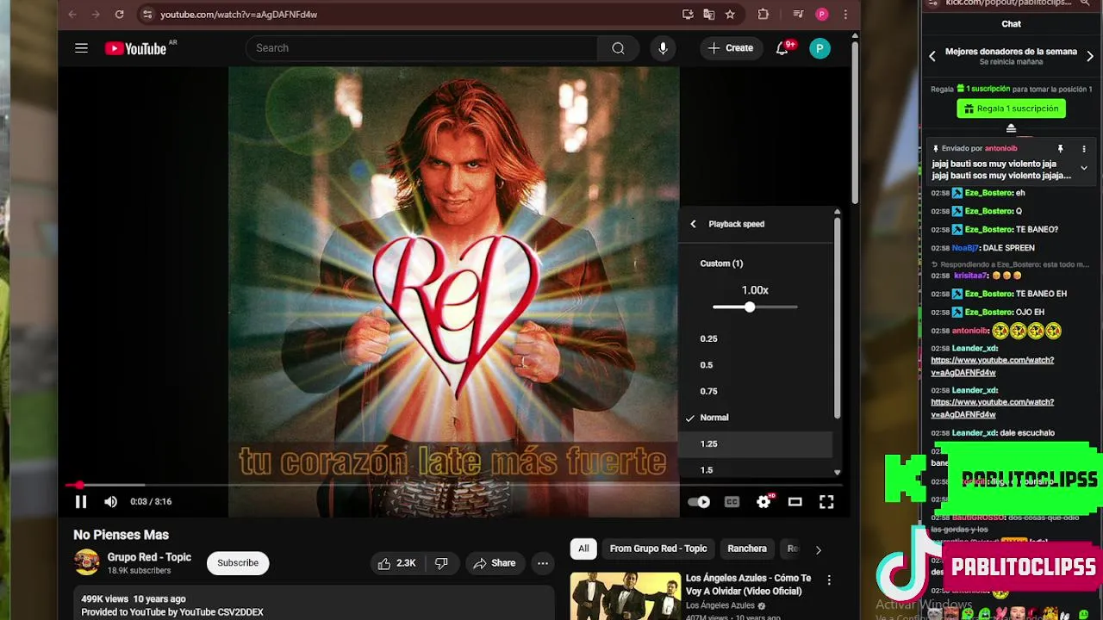Go back from Playback speed menu

click(693, 224)
